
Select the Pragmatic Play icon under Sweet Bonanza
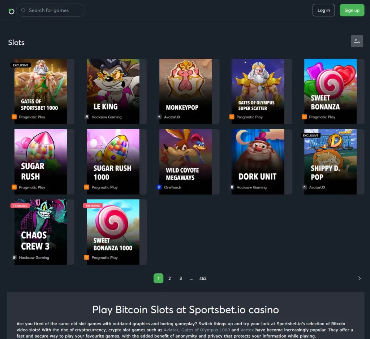(305, 117)
